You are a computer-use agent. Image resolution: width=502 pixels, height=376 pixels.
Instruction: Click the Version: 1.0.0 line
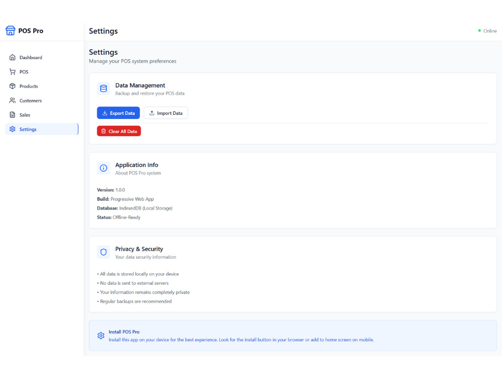pyautogui.click(x=111, y=190)
